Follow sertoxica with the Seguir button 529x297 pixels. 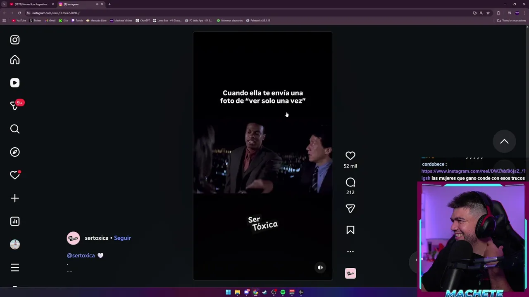coord(122,238)
